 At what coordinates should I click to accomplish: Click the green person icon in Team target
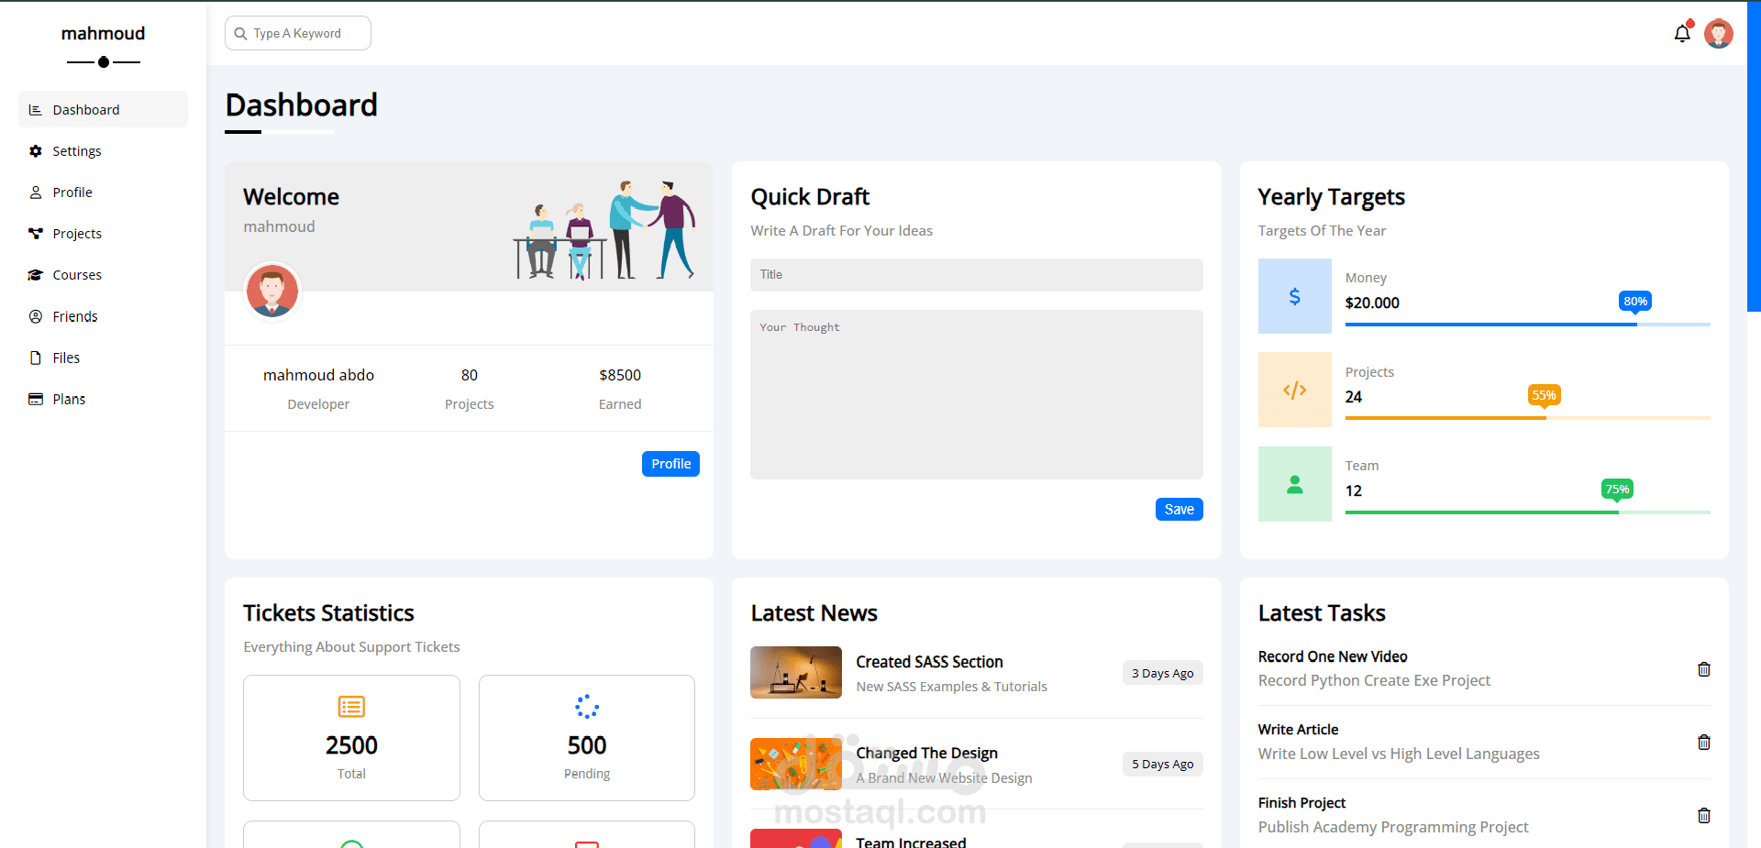click(x=1294, y=483)
